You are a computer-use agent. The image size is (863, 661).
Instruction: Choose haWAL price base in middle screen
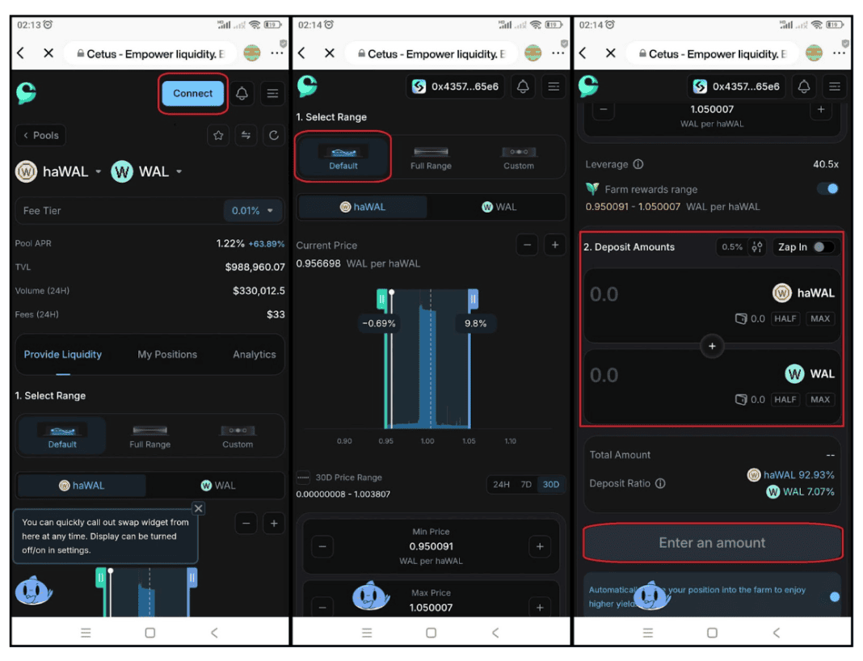(363, 207)
